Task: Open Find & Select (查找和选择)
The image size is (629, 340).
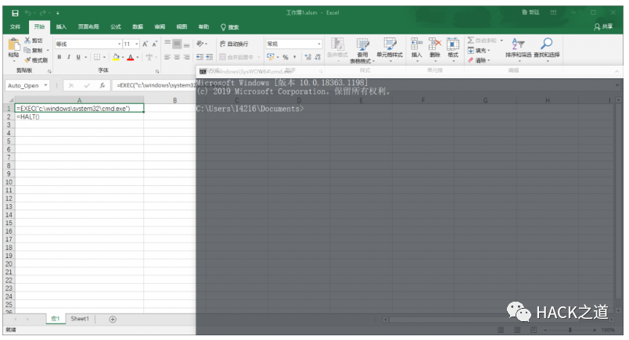Action: (547, 49)
